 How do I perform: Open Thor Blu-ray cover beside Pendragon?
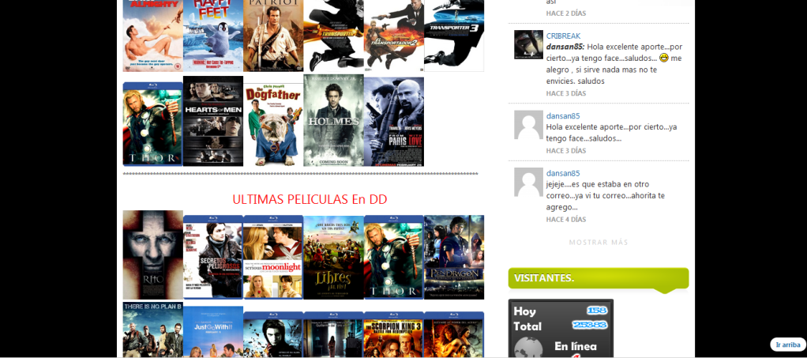pos(394,257)
